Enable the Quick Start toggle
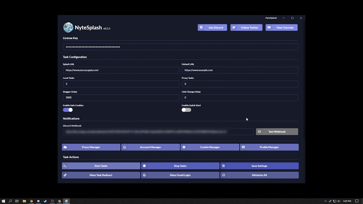This screenshot has height=204, width=363. click(186, 110)
